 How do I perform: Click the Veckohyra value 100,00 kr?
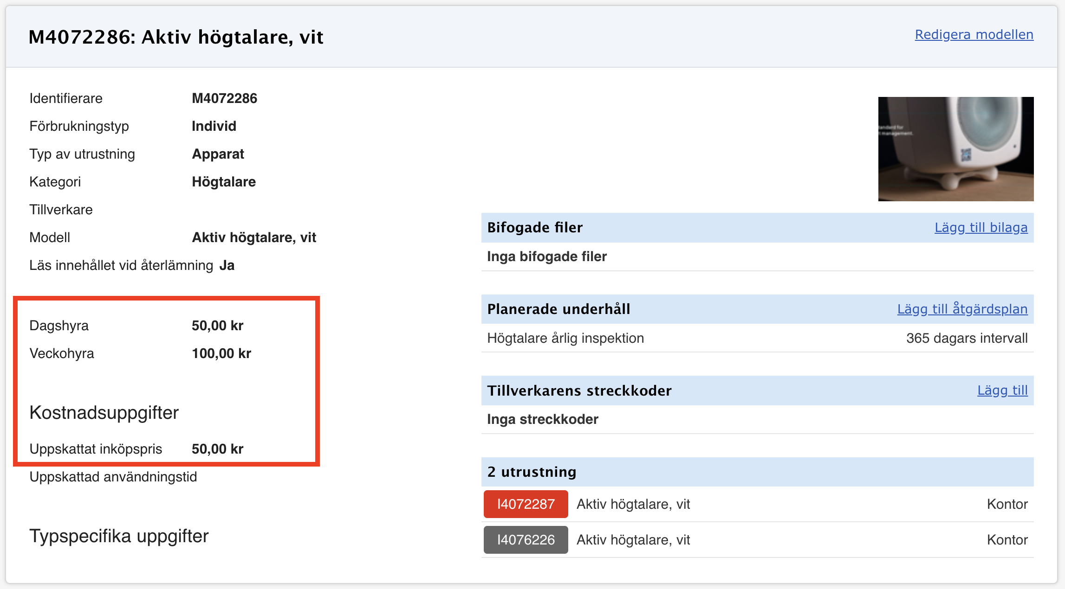click(x=221, y=353)
